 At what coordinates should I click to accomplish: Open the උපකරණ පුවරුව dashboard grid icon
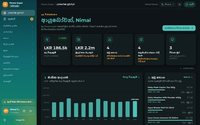tap(5, 13)
